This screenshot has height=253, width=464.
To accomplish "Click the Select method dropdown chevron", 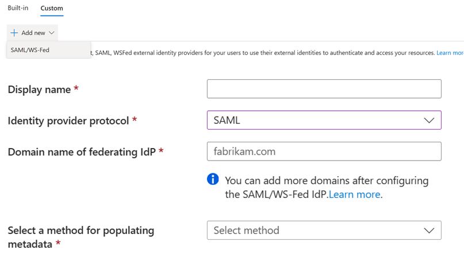I will pyautogui.click(x=429, y=231).
